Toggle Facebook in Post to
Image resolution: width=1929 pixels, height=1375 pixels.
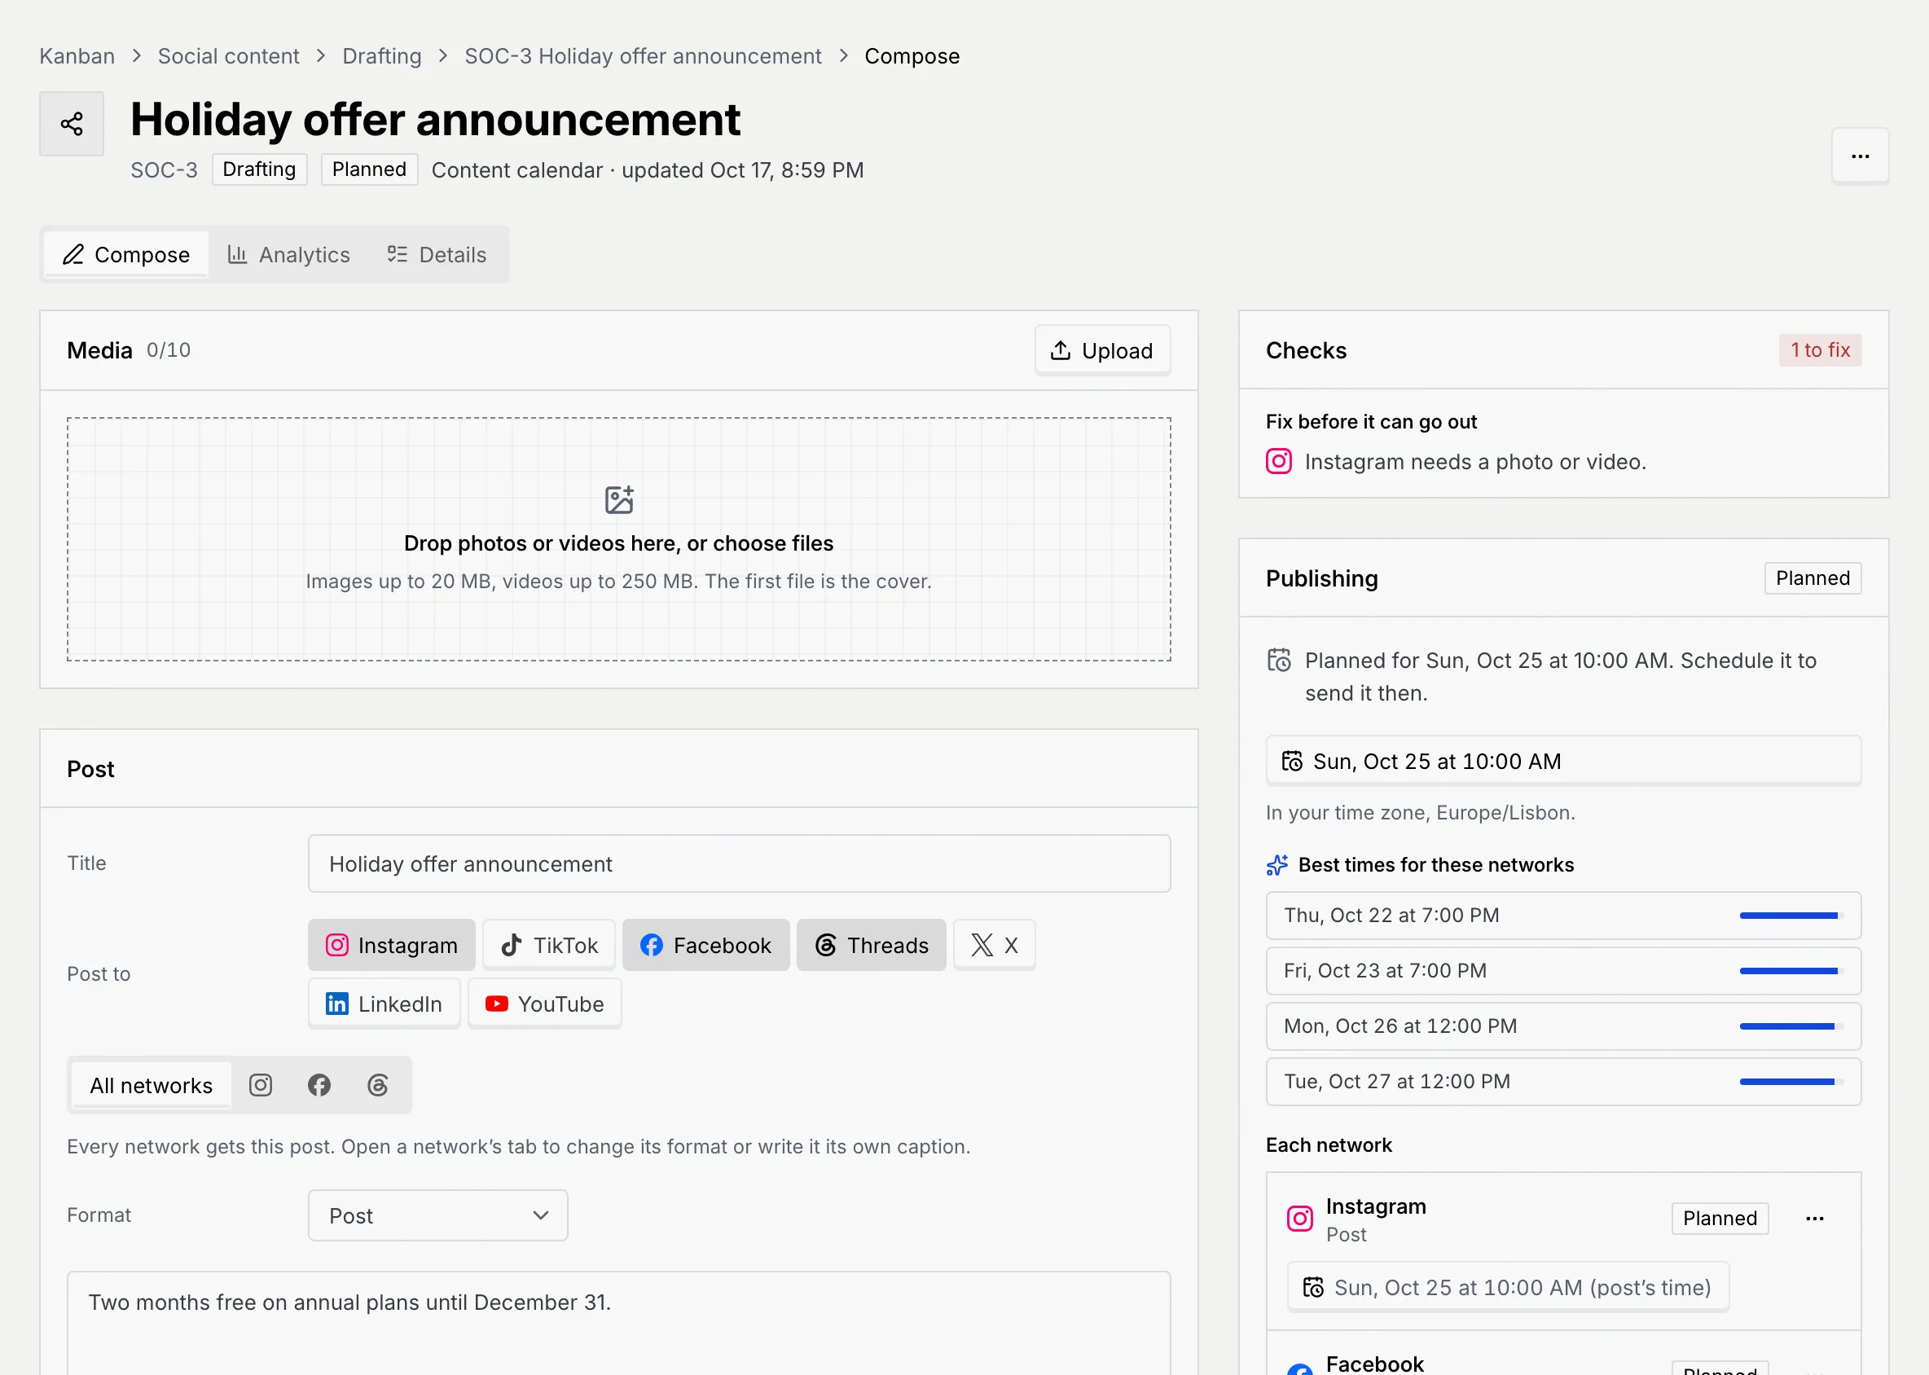click(x=705, y=945)
